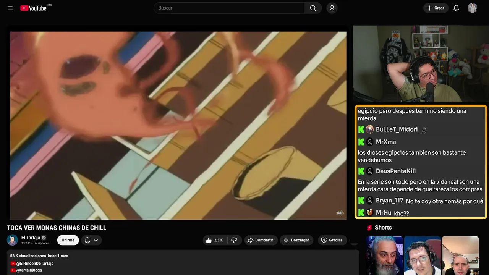The width and height of the screenshot is (489, 275).
Task: Open the Short with the gray-bearded man
Action: click(384, 256)
